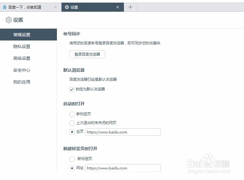Click the gear icon on the 设置 tab
The image size is (244, 180).
pos(67,7)
